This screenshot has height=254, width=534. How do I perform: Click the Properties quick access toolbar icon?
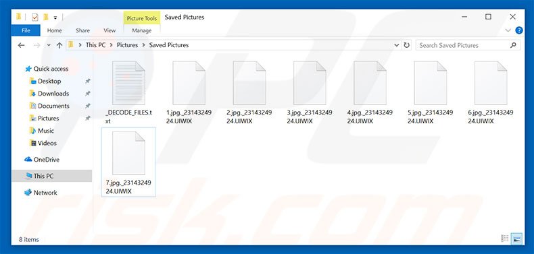click(34, 17)
